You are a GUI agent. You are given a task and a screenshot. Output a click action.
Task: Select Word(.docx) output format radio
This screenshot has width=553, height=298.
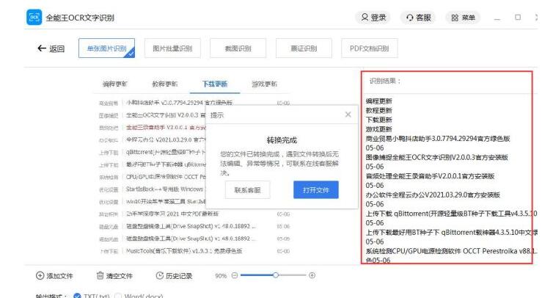pyautogui.click(x=118, y=296)
